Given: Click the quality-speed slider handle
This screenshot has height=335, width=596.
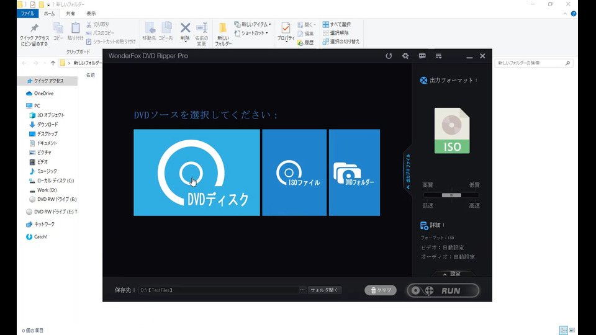Looking at the screenshot, I should [451, 195].
